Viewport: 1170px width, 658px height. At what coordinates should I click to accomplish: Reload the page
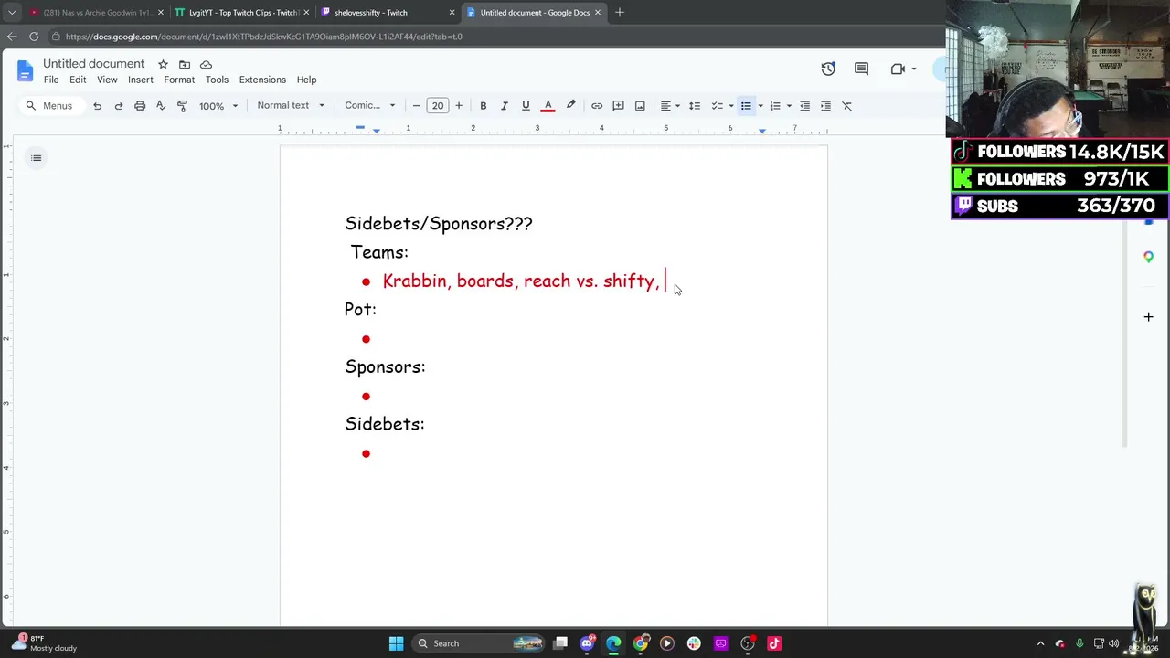(34, 37)
